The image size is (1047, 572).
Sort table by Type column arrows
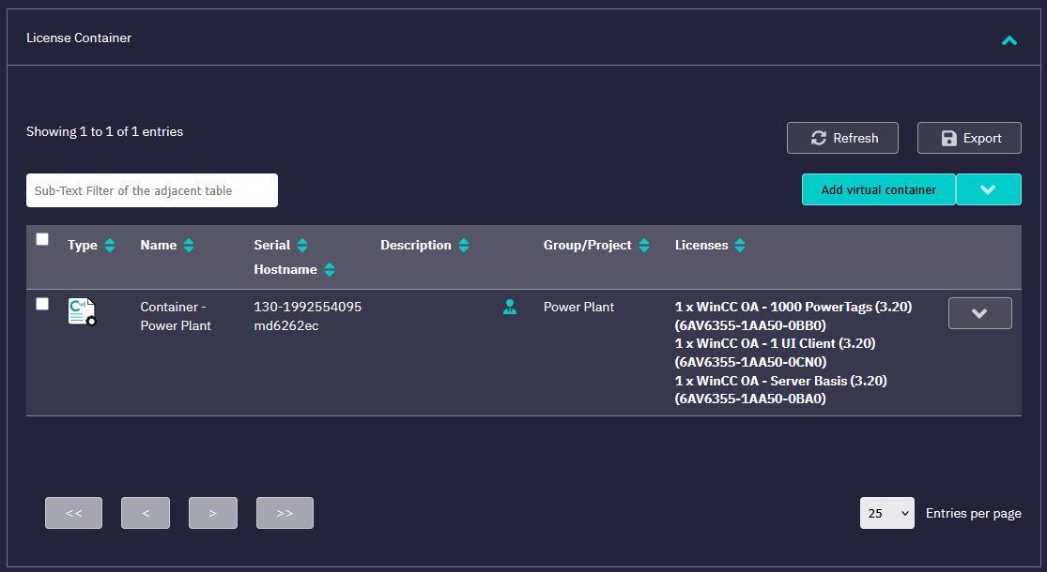(110, 246)
